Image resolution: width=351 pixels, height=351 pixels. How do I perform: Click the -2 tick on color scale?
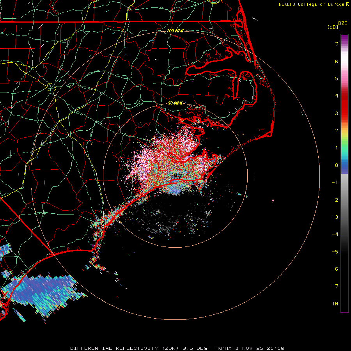pos(335,200)
